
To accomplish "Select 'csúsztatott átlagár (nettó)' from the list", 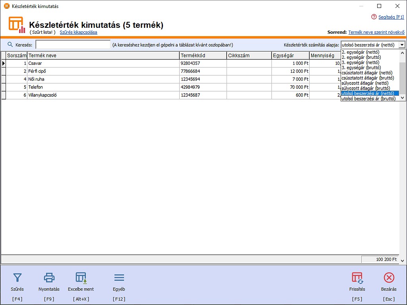I will [367, 73].
